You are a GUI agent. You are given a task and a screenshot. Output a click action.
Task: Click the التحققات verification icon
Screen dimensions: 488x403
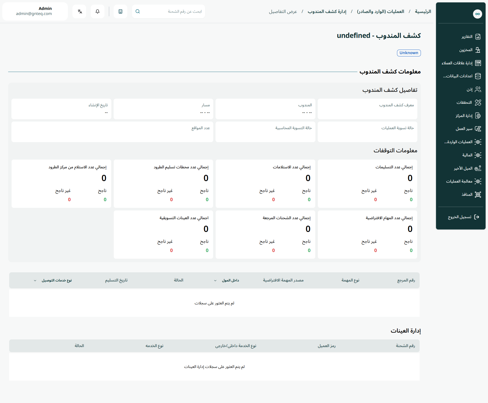(478, 102)
